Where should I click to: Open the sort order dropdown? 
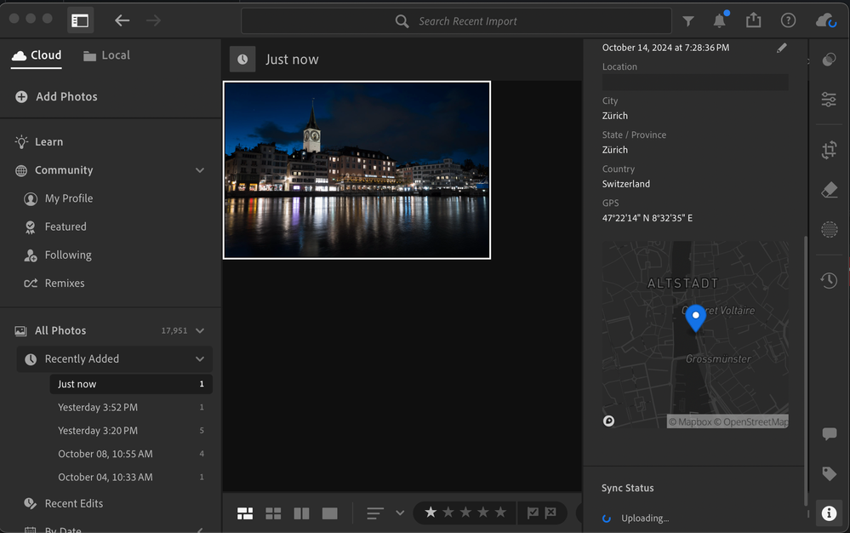coord(400,513)
